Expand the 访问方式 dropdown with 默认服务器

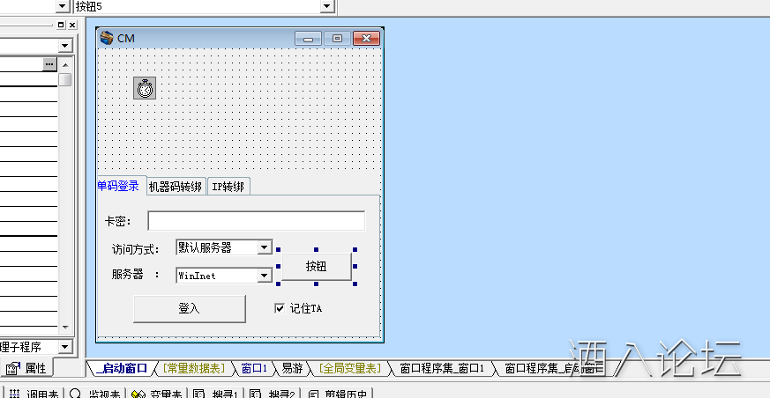click(x=264, y=248)
